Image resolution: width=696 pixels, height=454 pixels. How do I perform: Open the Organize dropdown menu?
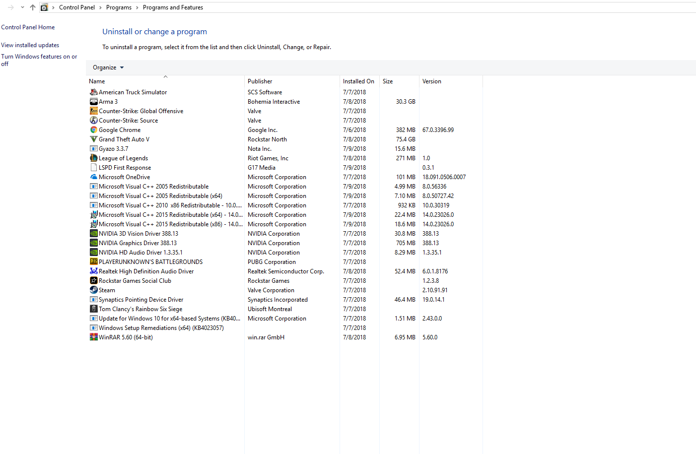108,67
